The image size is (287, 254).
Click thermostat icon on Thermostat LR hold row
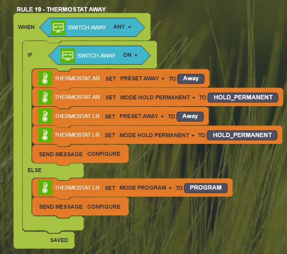(45, 135)
